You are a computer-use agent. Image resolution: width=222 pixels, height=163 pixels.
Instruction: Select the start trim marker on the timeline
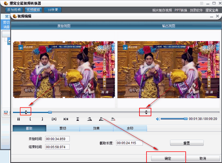click(x=26, y=112)
